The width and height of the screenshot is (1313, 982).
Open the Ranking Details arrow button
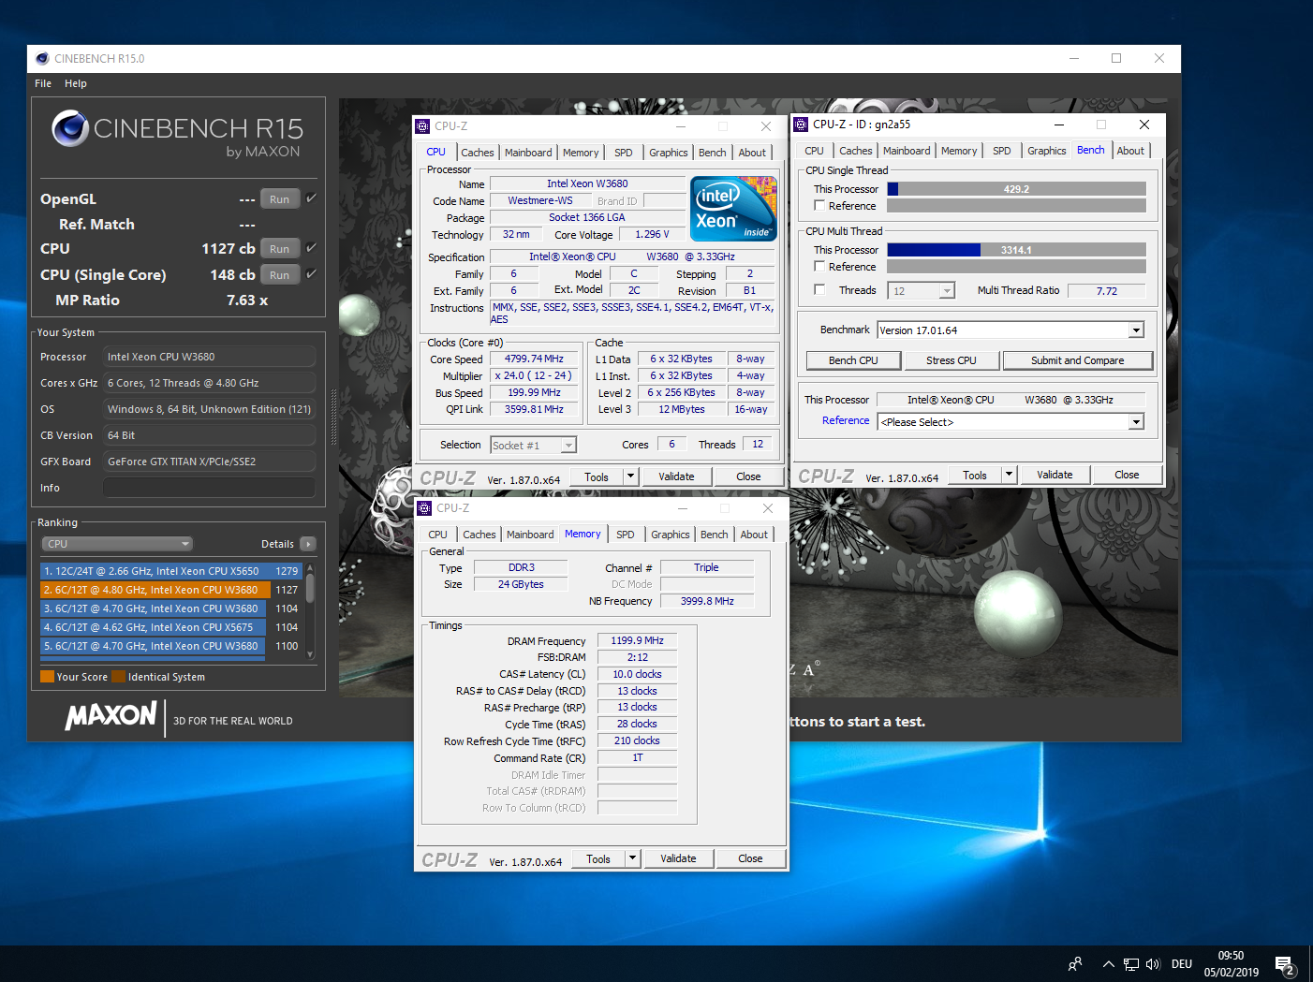pos(308,544)
